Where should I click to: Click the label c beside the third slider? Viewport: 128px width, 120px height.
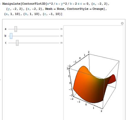pyautogui.click(x=6, y=43)
